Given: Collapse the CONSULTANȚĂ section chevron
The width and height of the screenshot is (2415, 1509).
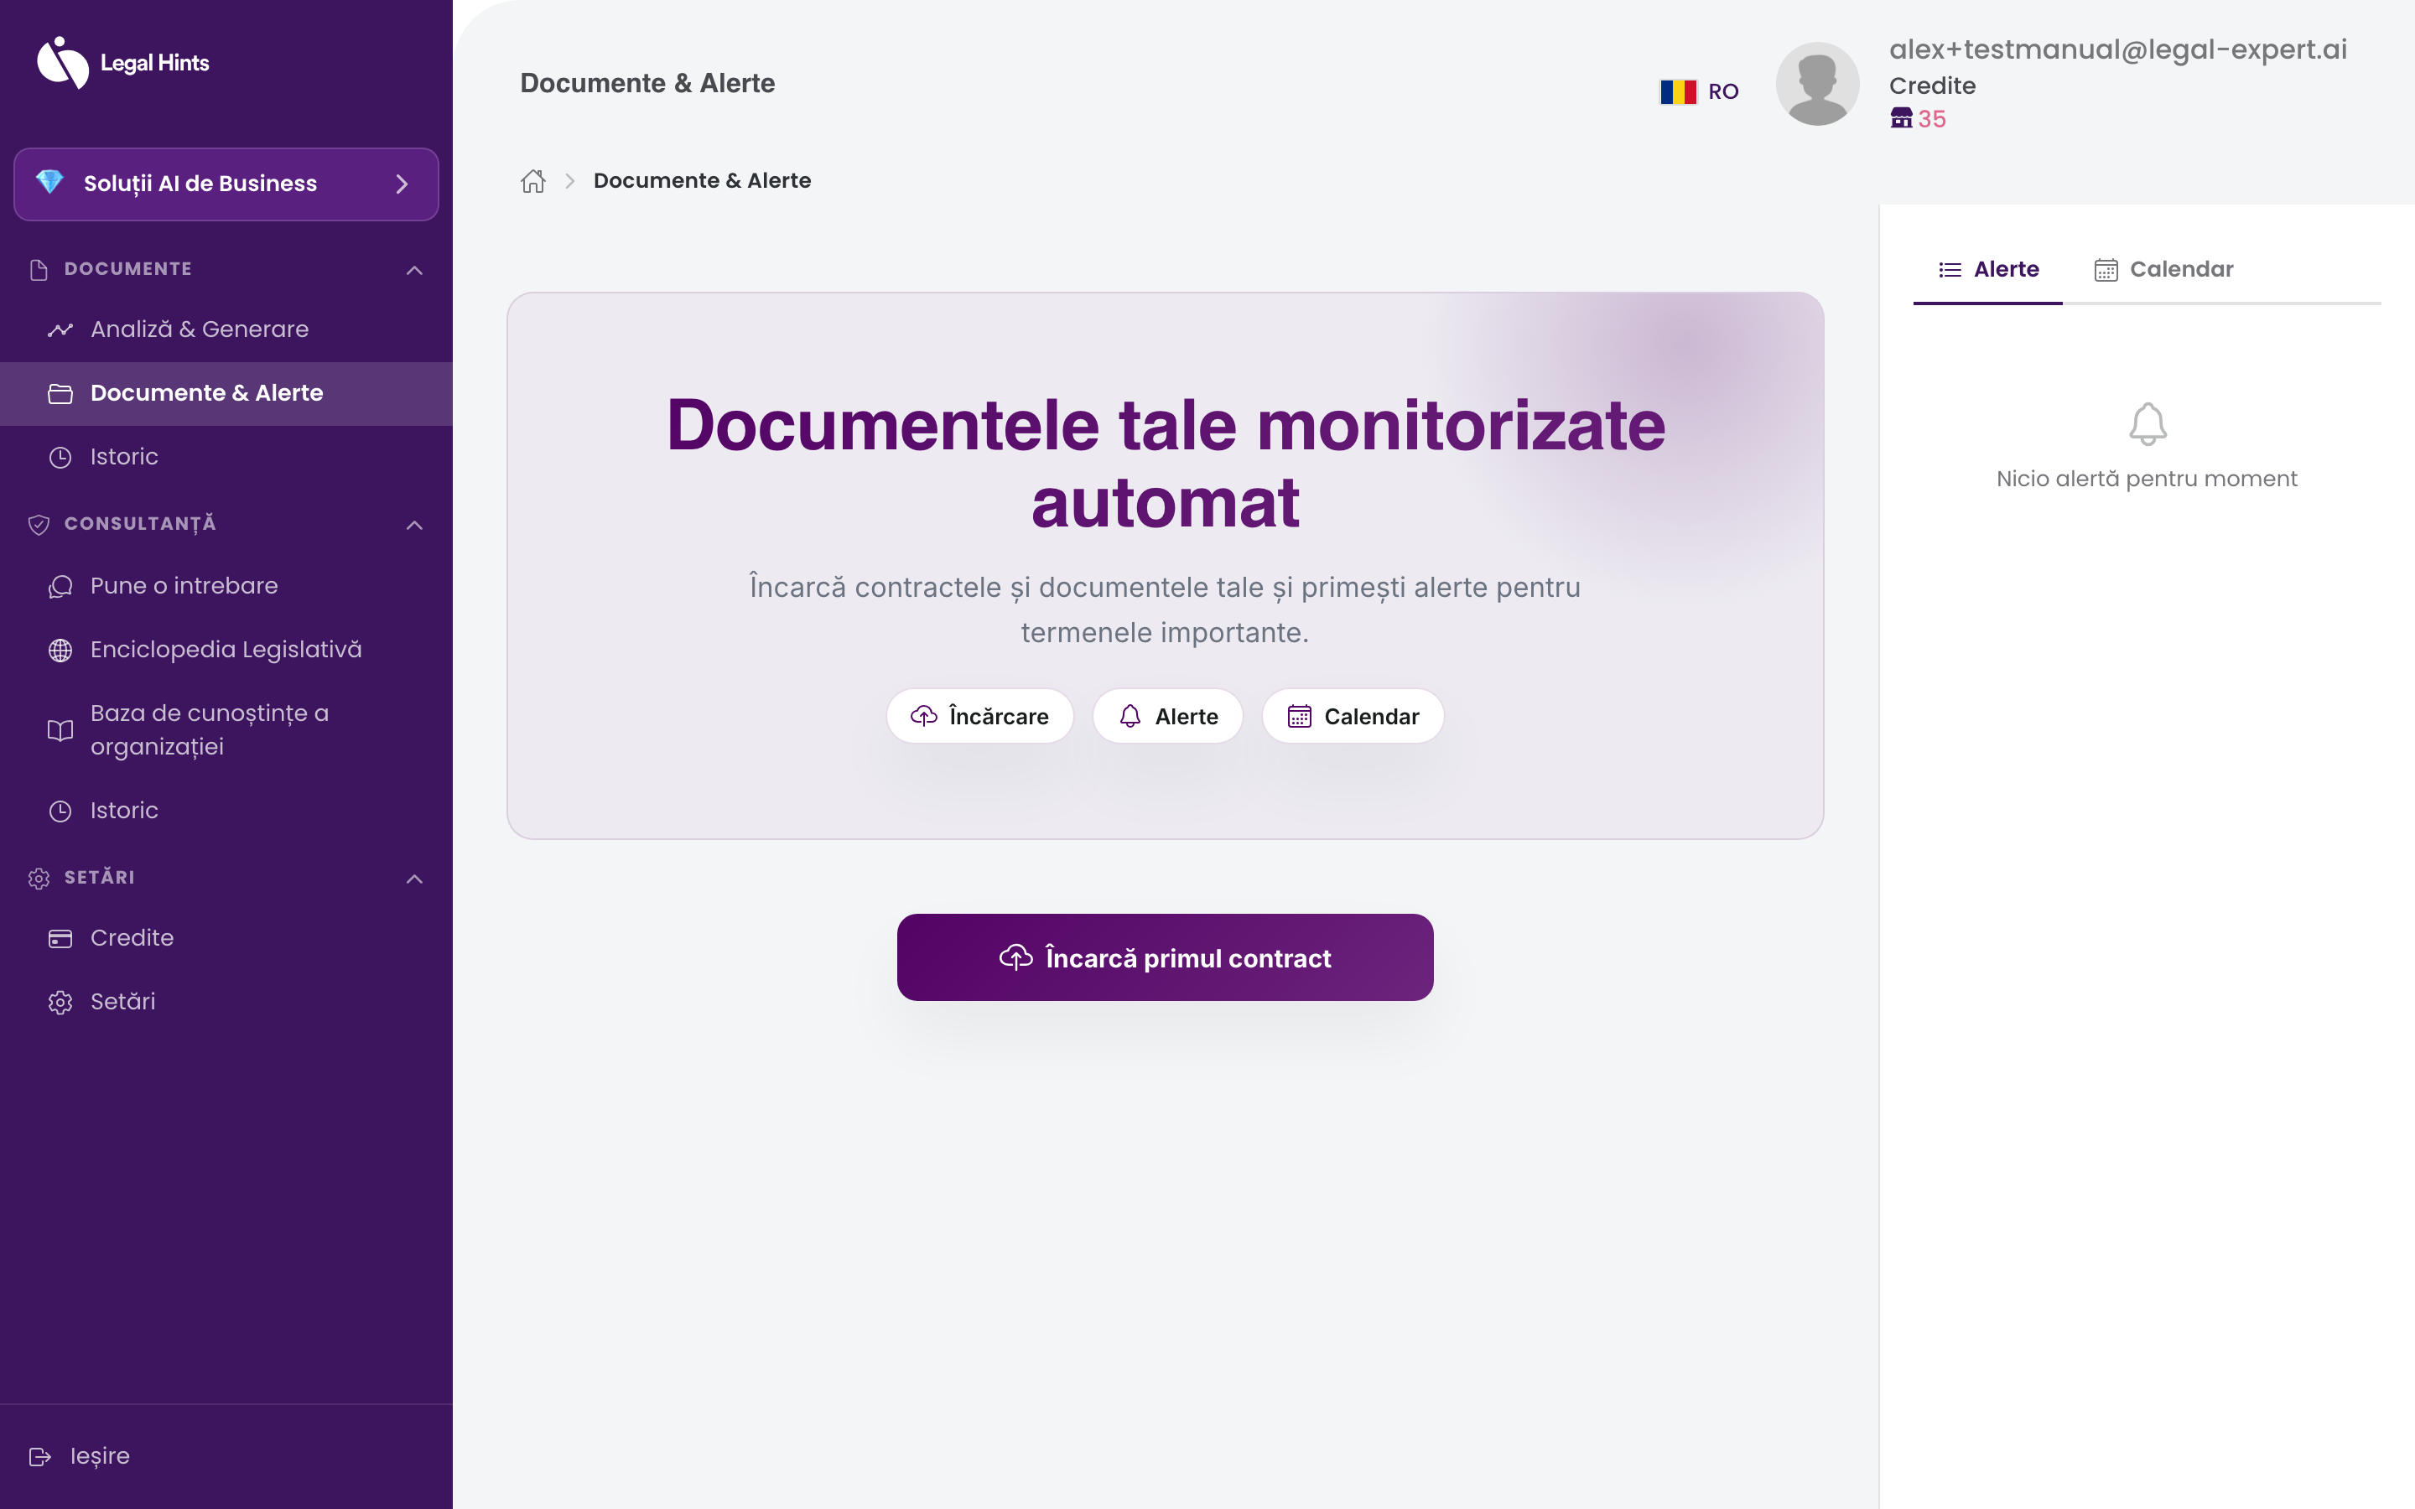Looking at the screenshot, I should click(x=415, y=524).
